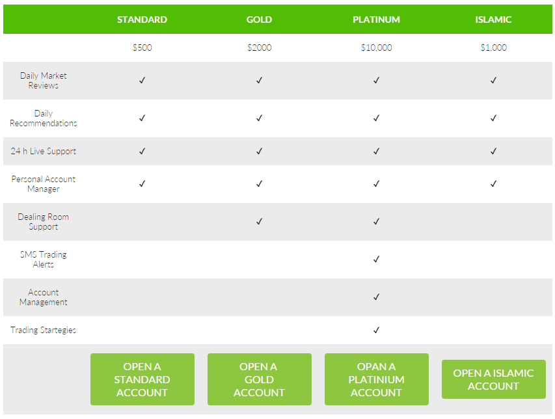Select the Daily Market Reviews row label
The image size is (555, 419).
(x=43, y=80)
